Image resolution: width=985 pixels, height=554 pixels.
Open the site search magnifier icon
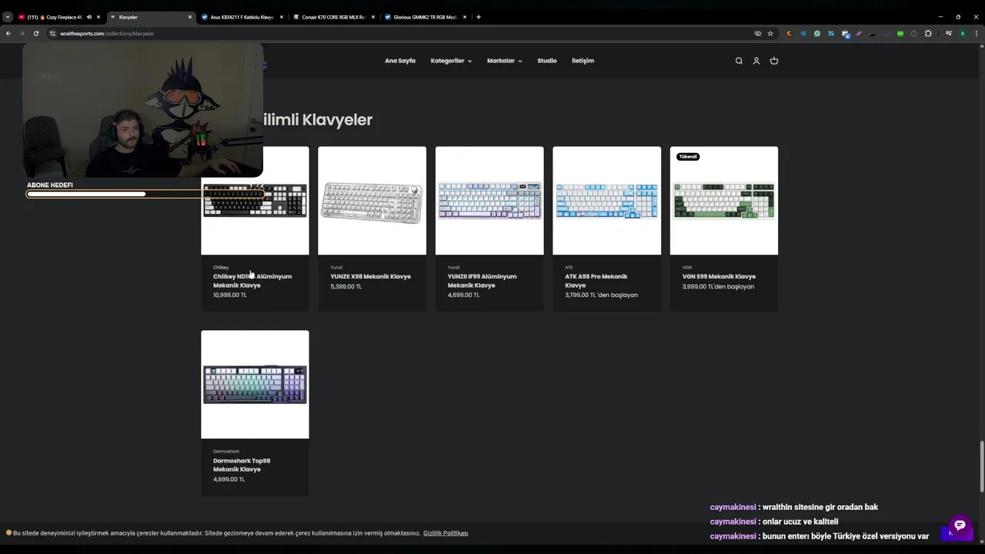pyautogui.click(x=739, y=61)
